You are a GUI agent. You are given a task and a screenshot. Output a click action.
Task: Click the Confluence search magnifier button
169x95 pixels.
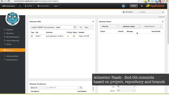point(81,88)
